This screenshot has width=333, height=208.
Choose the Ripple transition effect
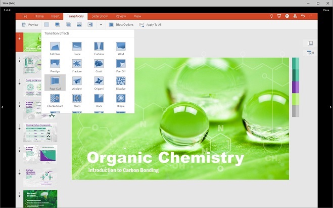click(x=121, y=100)
